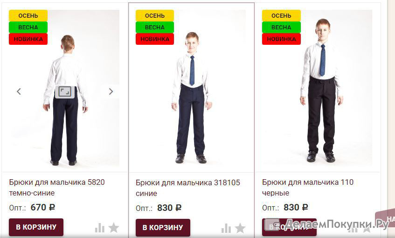
Task: Click the НОВИНКА red tag on first product
Action: click(x=28, y=39)
